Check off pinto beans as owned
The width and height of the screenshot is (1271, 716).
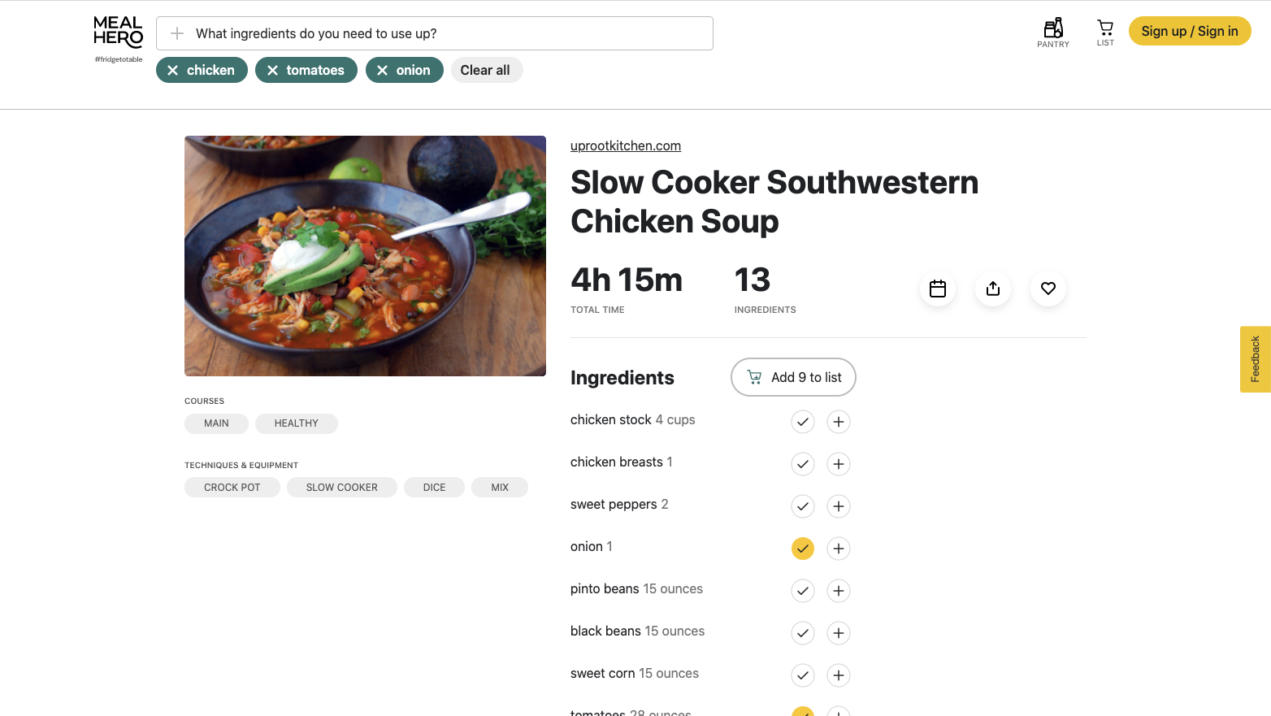(x=803, y=591)
